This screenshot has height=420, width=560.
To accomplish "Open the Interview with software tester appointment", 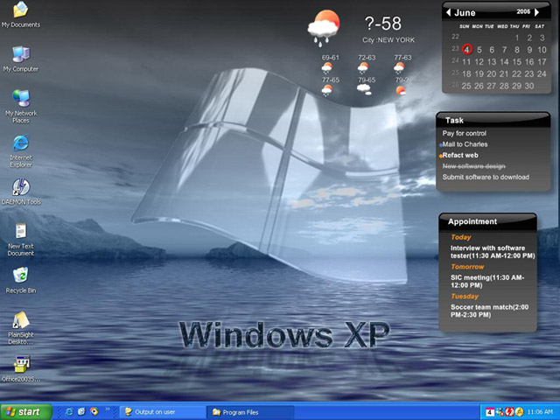I will pos(493,252).
